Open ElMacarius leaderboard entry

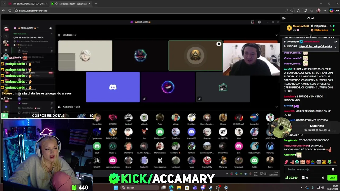click(321, 30)
